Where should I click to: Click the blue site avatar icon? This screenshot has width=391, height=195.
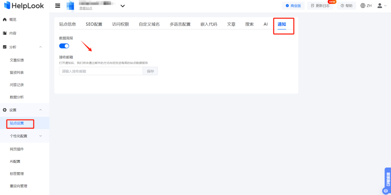click(x=70, y=6)
